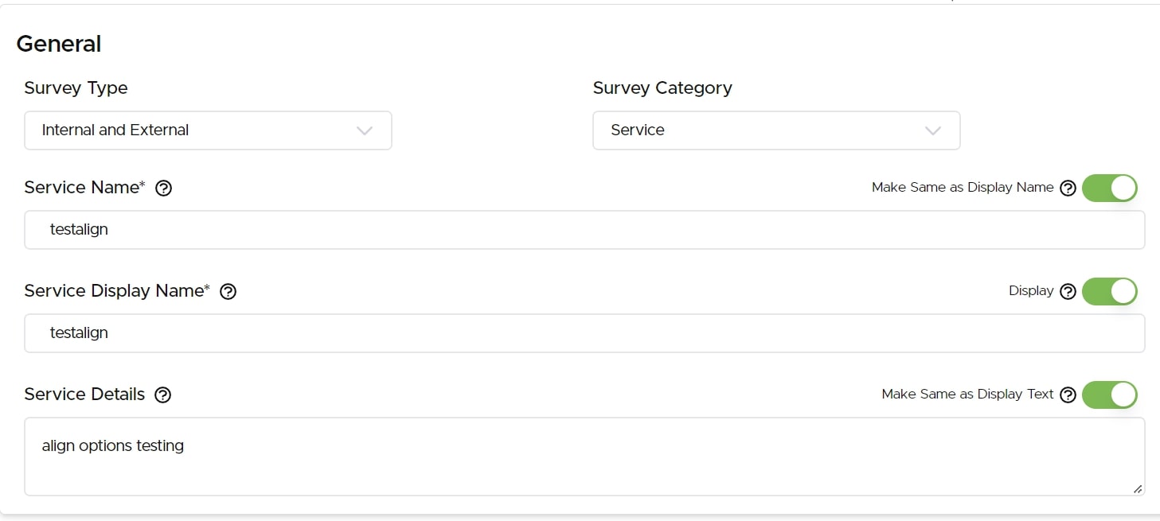Click the 'Make Same as Display Name' label text
This screenshot has height=521, width=1160.
[x=963, y=188]
